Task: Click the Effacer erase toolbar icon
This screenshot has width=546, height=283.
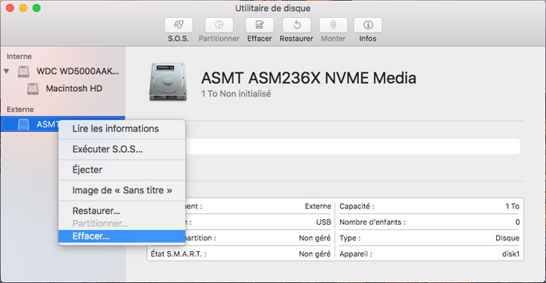Action: click(x=260, y=25)
